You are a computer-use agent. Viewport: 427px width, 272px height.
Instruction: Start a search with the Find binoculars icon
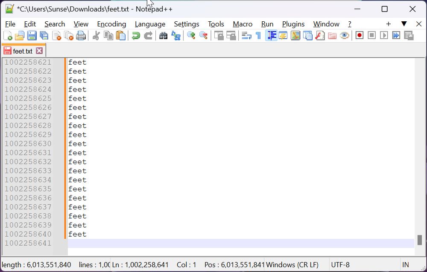coord(164,36)
